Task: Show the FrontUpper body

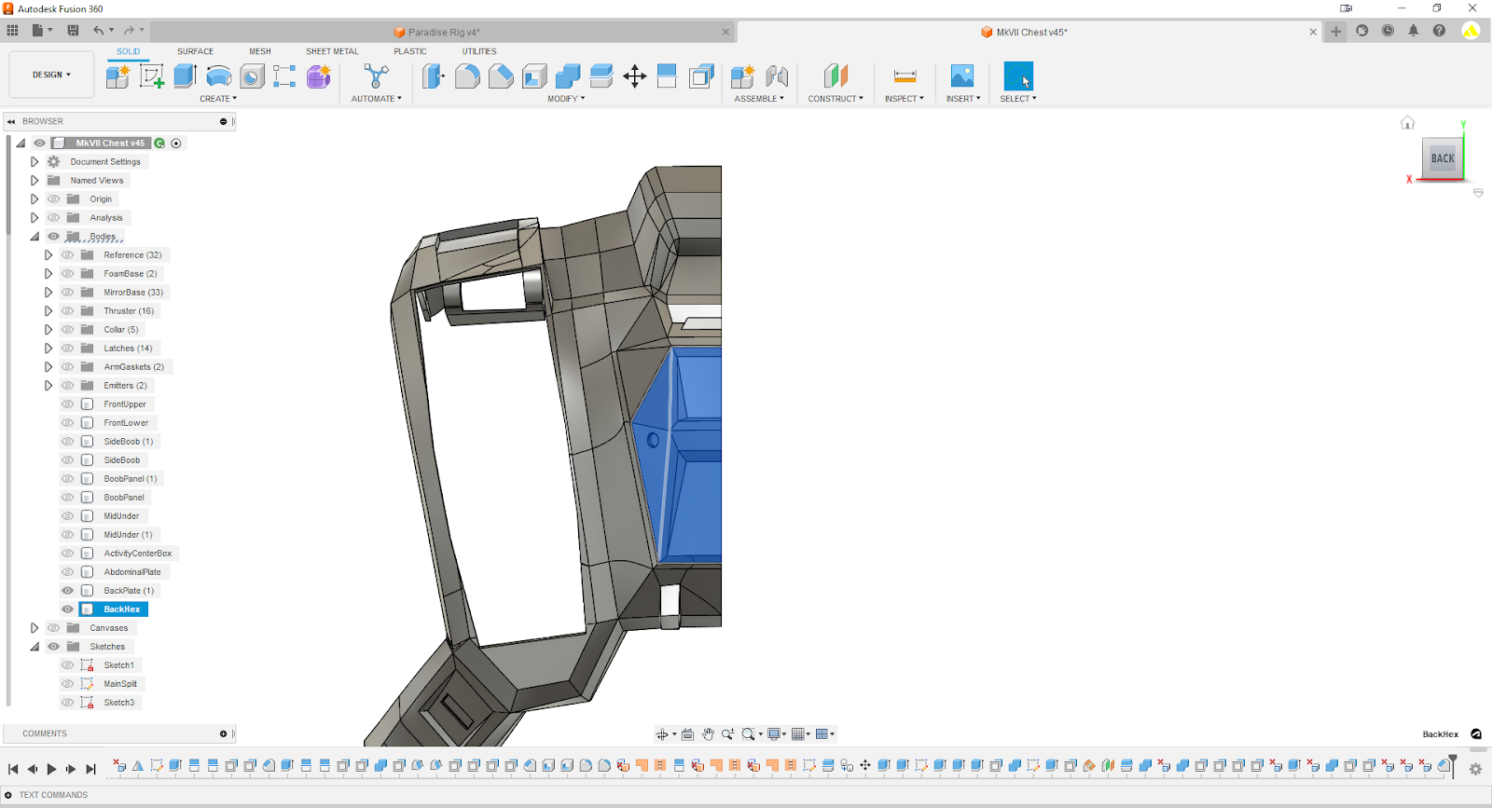Action: tap(67, 404)
